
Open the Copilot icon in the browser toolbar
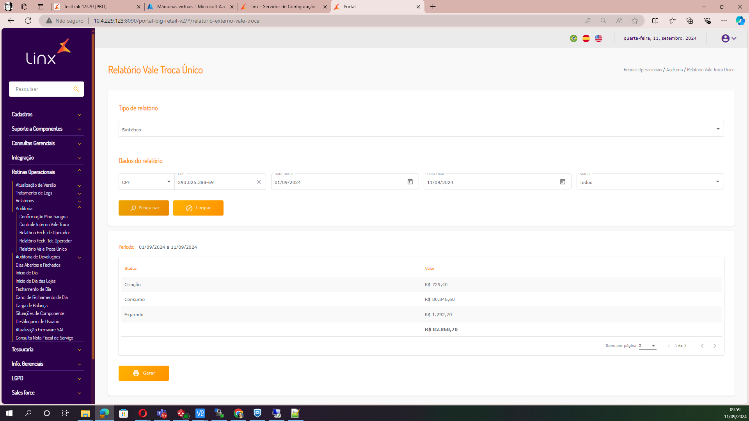pyautogui.click(x=740, y=21)
